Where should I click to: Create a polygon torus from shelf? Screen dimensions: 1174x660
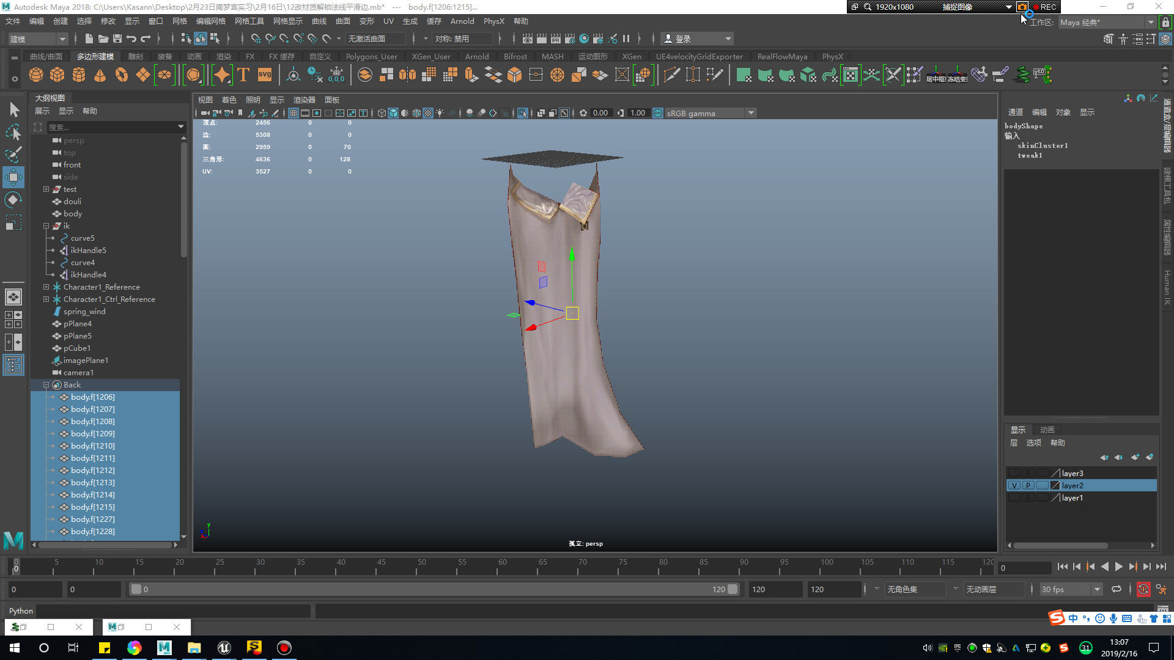point(122,75)
